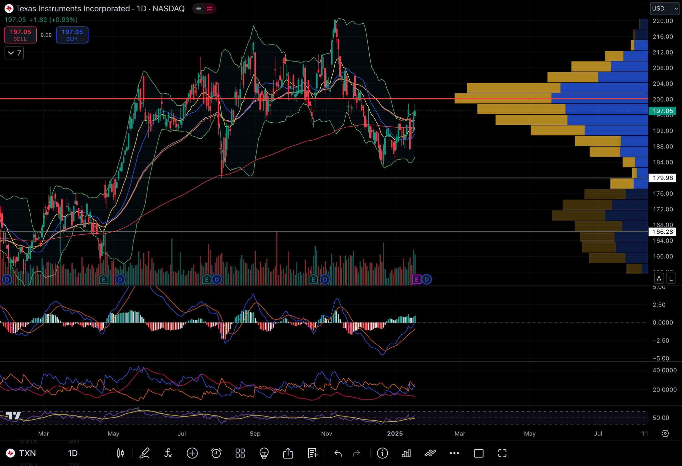The width and height of the screenshot is (682, 466).
Task: Tap the TXN logo in the bottom toolbar
Action: [11, 453]
